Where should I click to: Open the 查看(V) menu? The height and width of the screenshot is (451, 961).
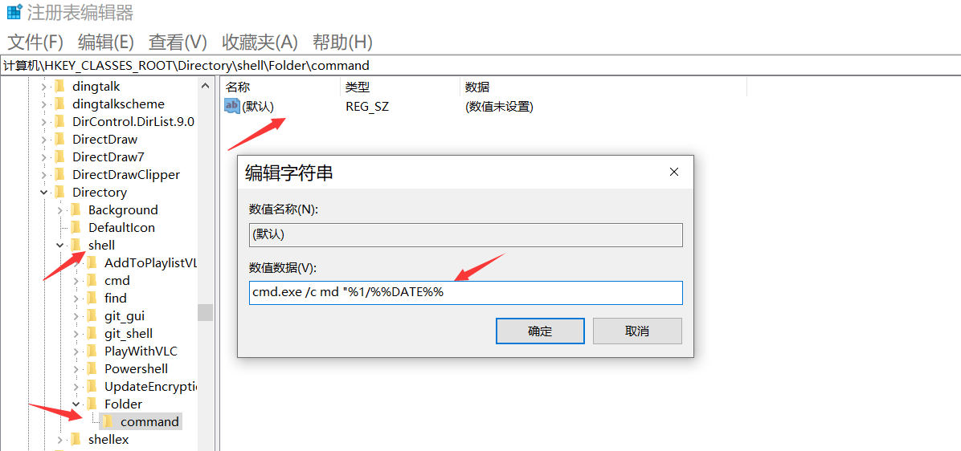178,43
